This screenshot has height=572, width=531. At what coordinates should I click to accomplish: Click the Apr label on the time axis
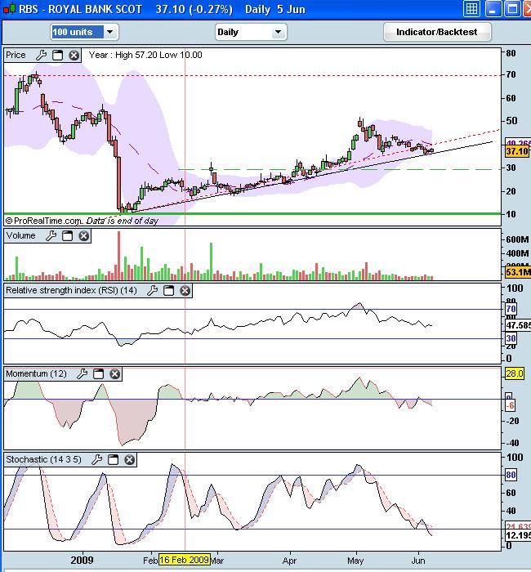coord(290,561)
